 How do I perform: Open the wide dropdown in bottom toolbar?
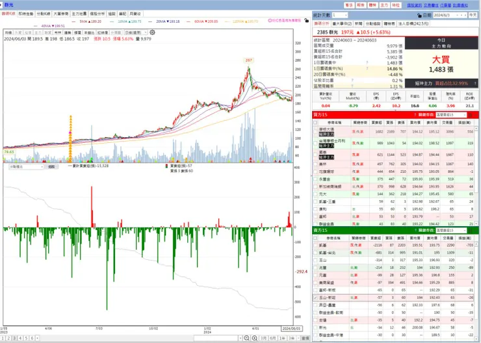218,338
